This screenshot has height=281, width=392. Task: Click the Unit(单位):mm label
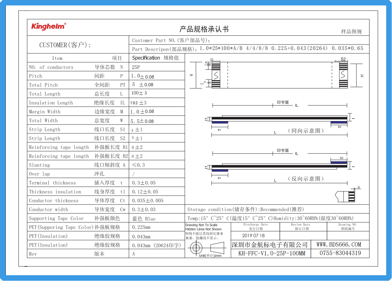[x=210, y=255]
